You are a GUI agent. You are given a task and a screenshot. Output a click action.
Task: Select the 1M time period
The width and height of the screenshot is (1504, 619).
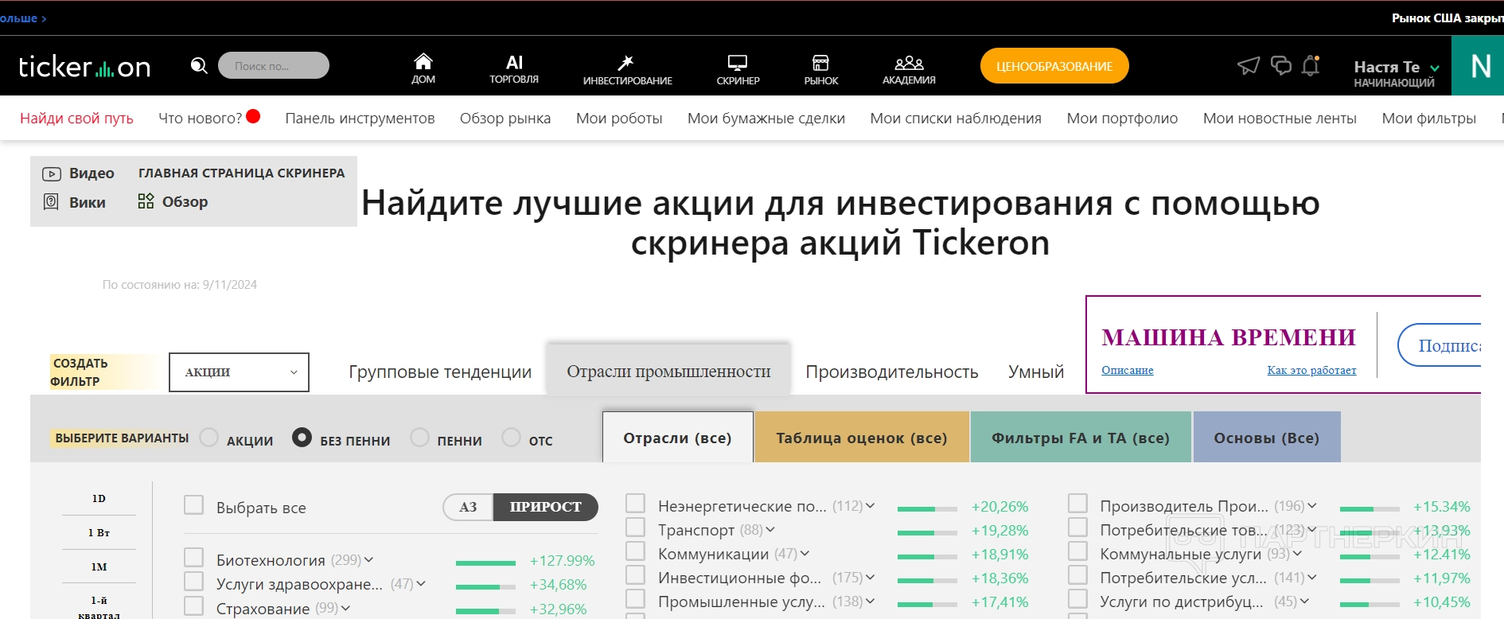pyautogui.click(x=99, y=567)
